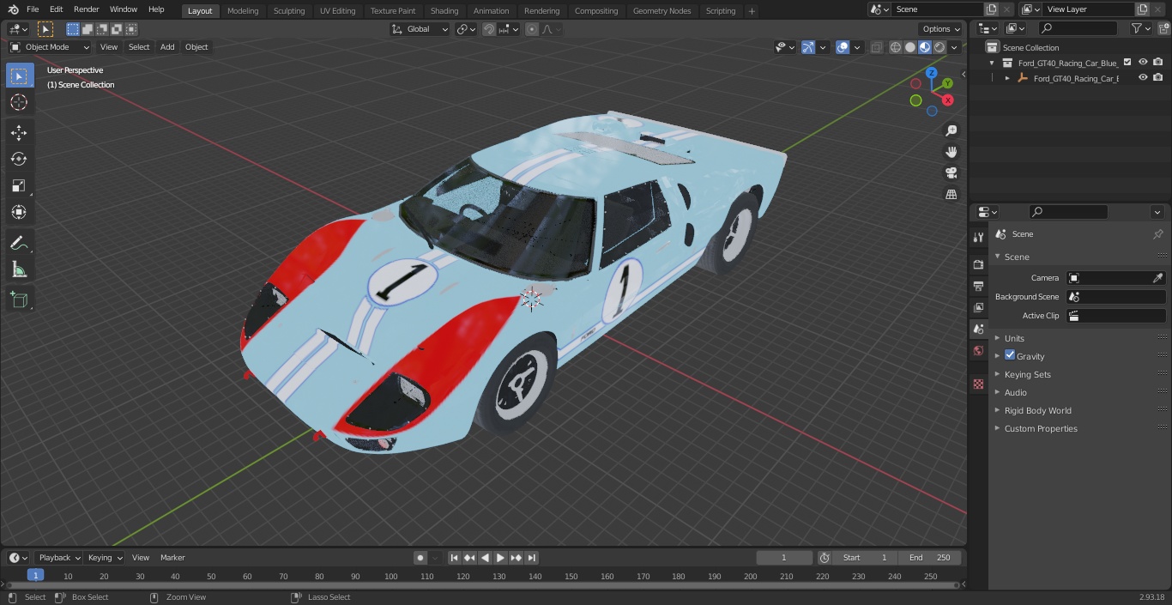Screen dimensions: 1172x605
Task: Play the animation forward
Action: pos(500,558)
